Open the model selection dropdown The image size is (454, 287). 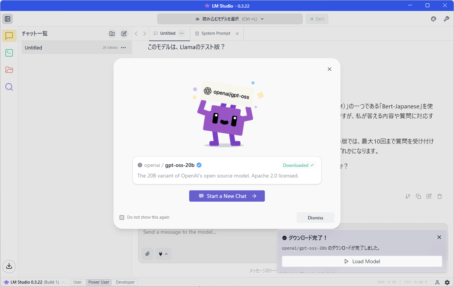point(230,19)
